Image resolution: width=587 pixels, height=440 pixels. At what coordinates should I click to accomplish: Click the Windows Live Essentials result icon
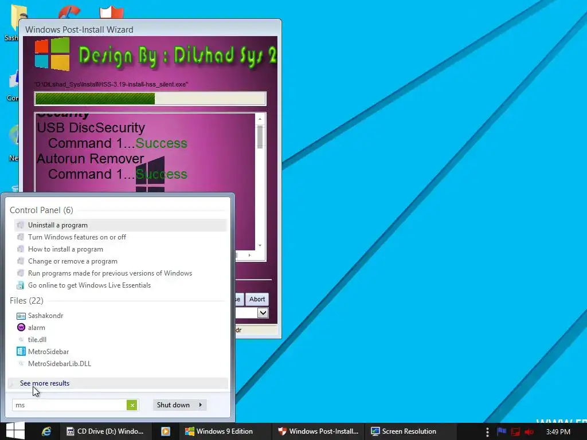tap(21, 285)
